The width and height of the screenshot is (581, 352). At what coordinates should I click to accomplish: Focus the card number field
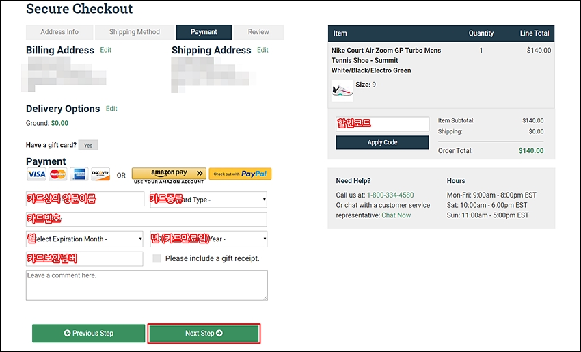click(x=146, y=219)
